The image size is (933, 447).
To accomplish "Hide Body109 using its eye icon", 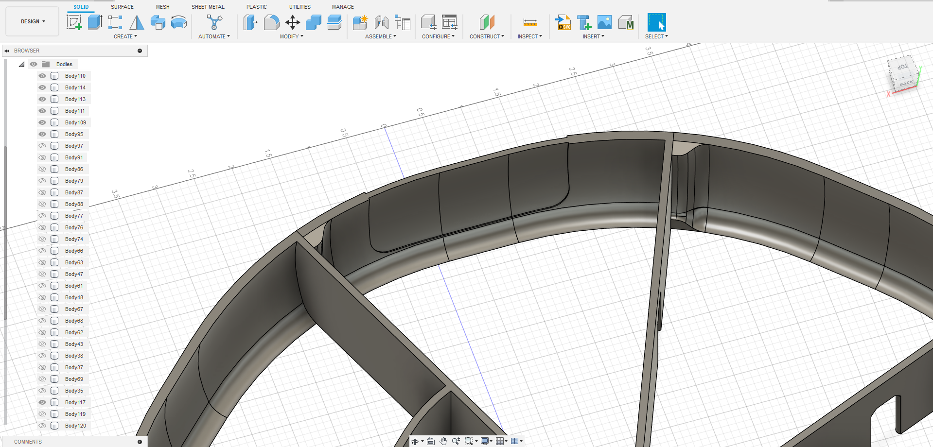I will click(x=42, y=122).
